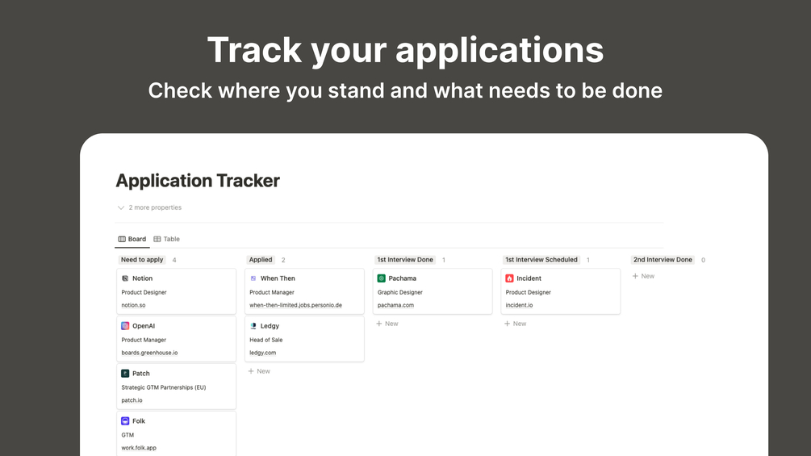The image size is (811, 456).
Task: Click Product Manager on When Then card
Action: (271, 292)
